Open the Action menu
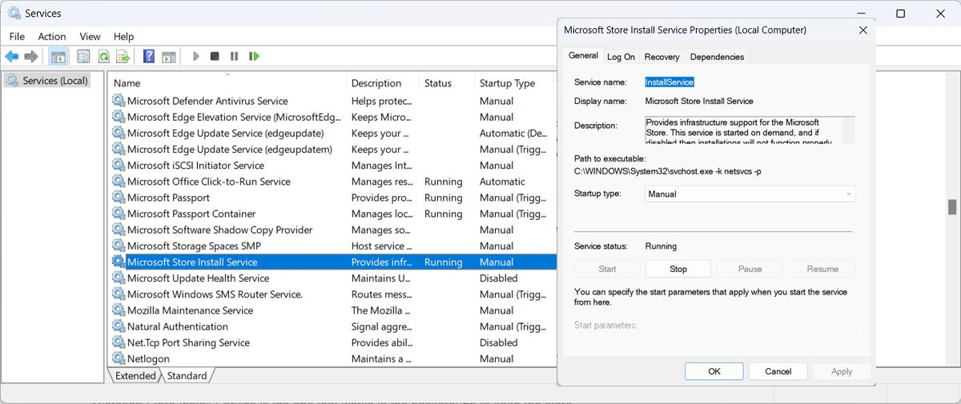This screenshot has height=404, width=961. tap(52, 36)
